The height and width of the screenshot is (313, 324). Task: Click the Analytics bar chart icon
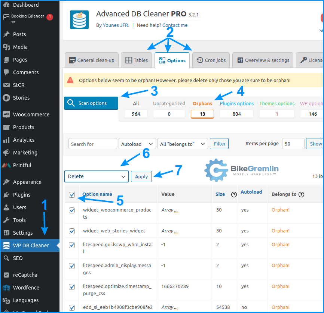tap(6, 140)
